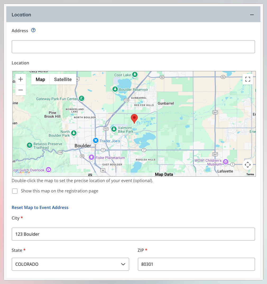The height and width of the screenshot is (284, 267).
Task: Click the Lafayette city label
Action: pos(225,171)
